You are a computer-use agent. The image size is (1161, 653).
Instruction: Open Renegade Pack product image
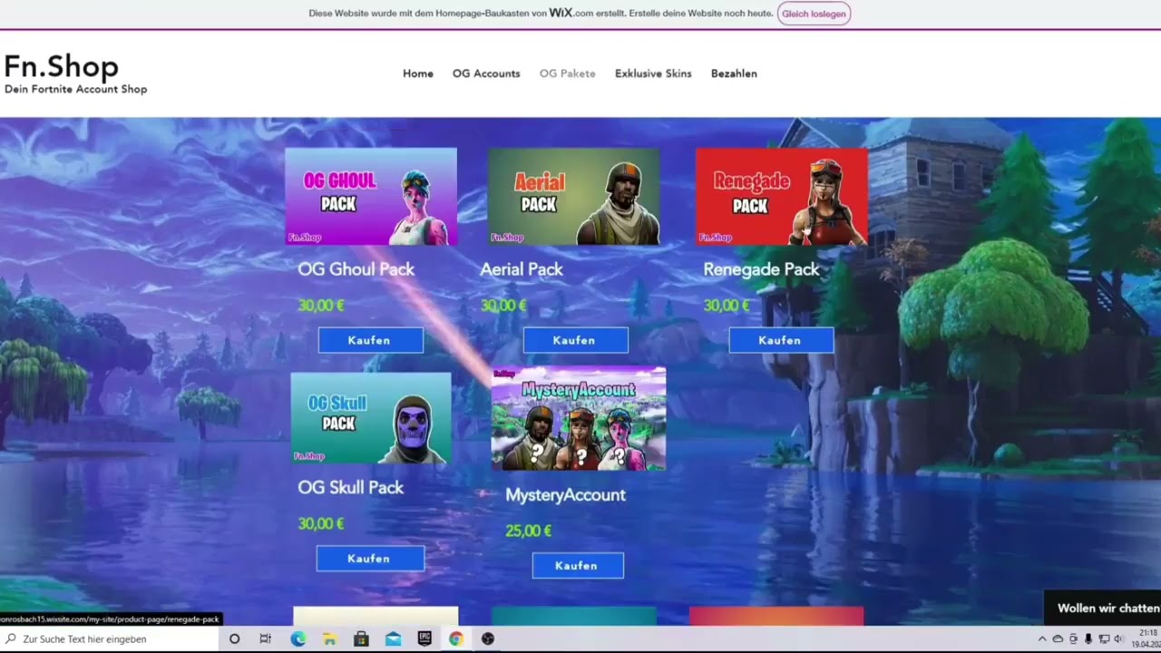pos(781,196)
